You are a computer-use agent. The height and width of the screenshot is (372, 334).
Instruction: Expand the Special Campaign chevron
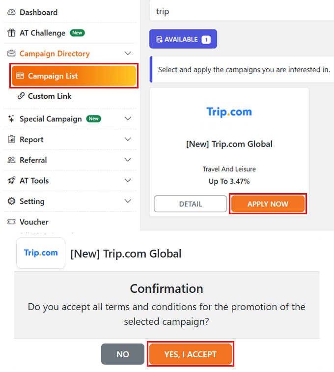pos(128,119)
